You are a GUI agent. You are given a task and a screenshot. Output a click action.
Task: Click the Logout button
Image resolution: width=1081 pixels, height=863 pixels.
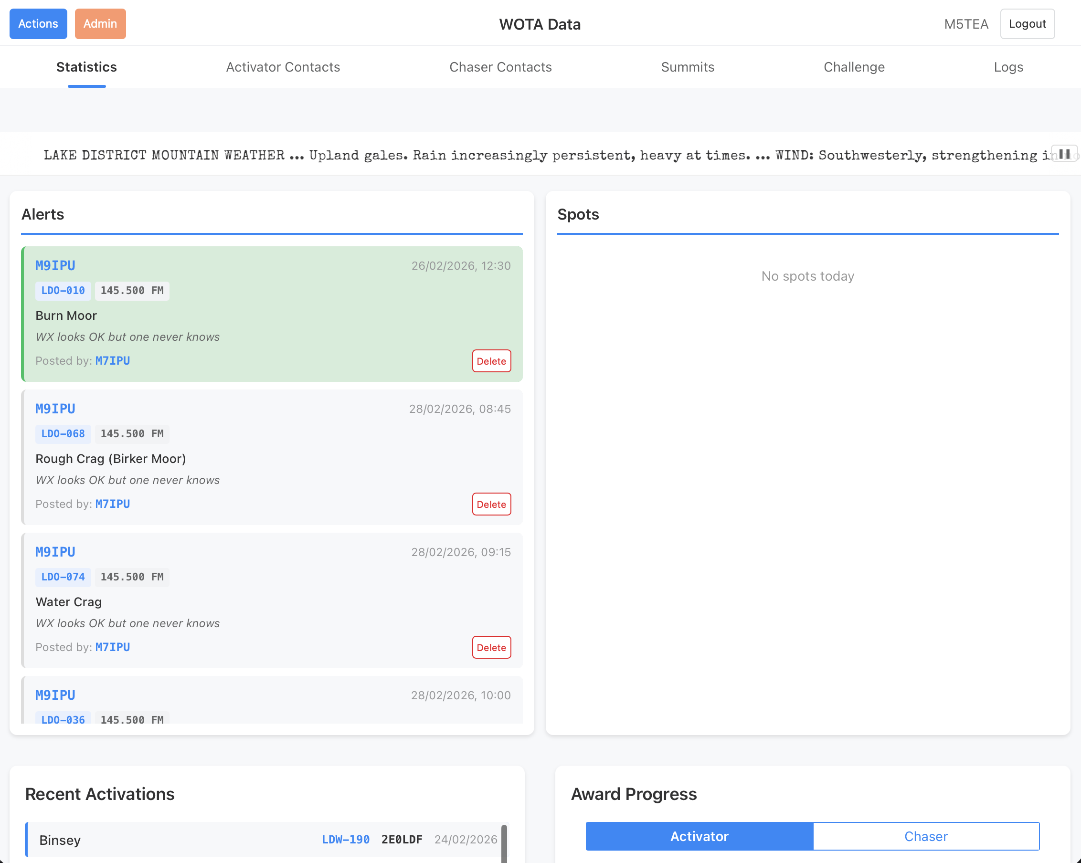[1027, 23]
